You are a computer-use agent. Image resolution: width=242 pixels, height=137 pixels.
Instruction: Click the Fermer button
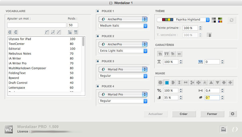click(x=212, y=114)
